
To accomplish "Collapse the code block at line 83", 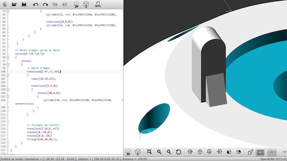I will click(x=8, y=11).
